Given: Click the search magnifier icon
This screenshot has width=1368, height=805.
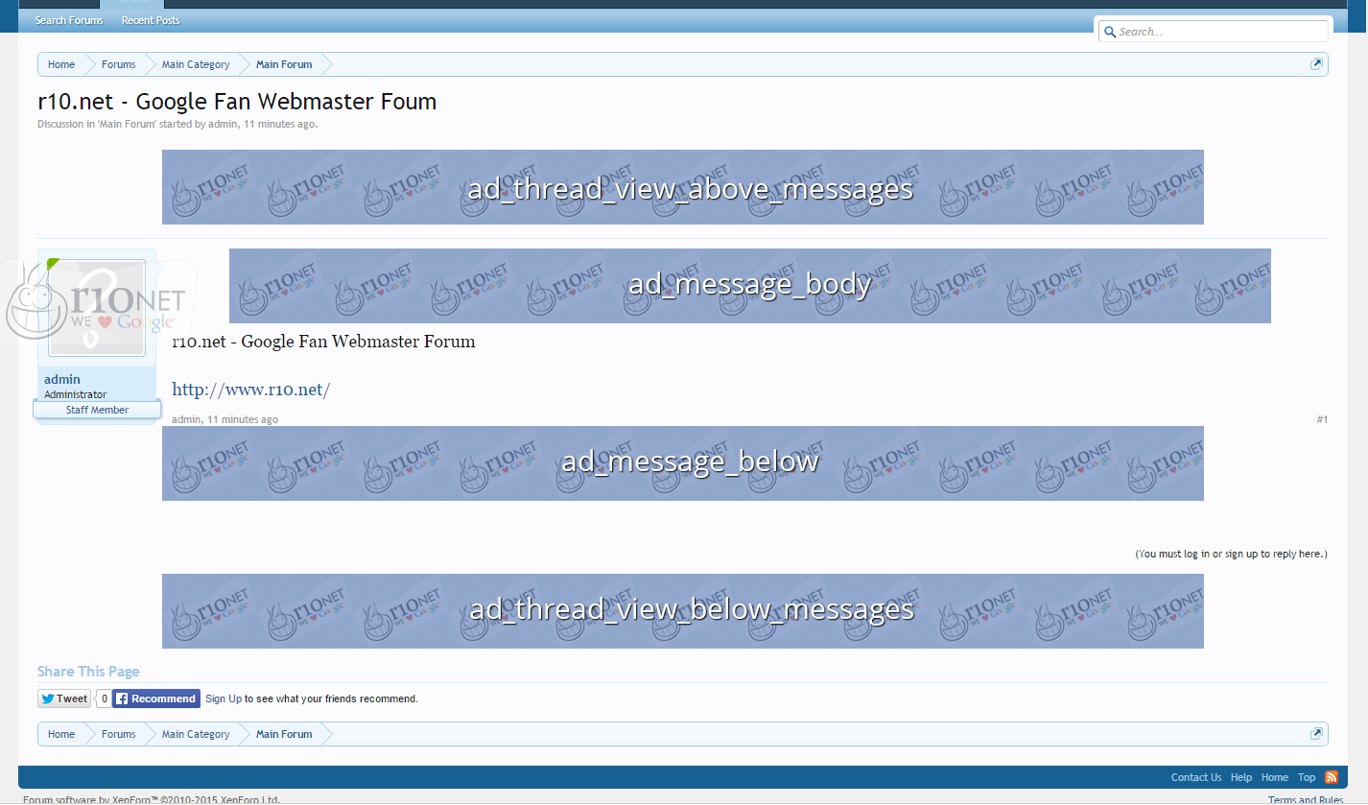Looking at the screenshot, I should coord(1110,32).
